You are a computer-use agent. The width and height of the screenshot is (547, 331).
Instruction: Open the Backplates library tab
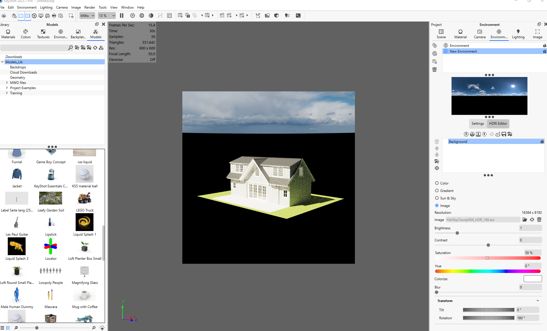78,34
